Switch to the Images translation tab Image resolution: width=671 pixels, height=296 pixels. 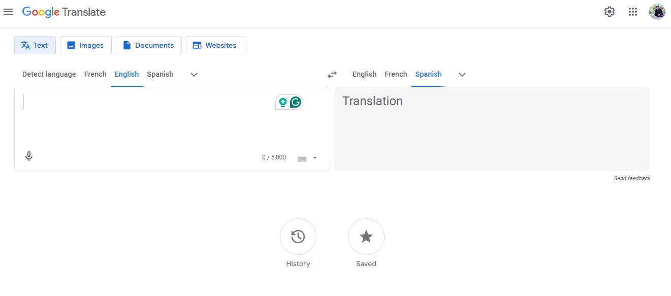click(85, 45)
